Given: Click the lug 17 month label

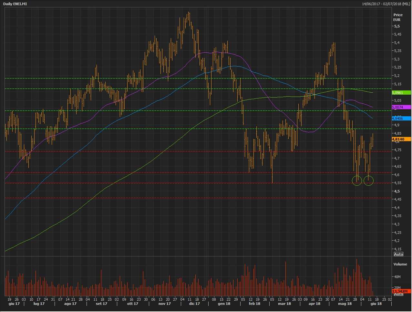Looking at the screenshot, I should (39, 304).
